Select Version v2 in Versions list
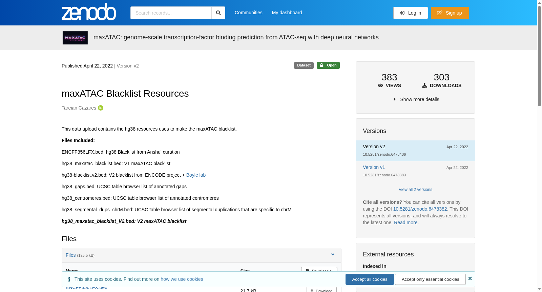542x292 pixels. 415,151
